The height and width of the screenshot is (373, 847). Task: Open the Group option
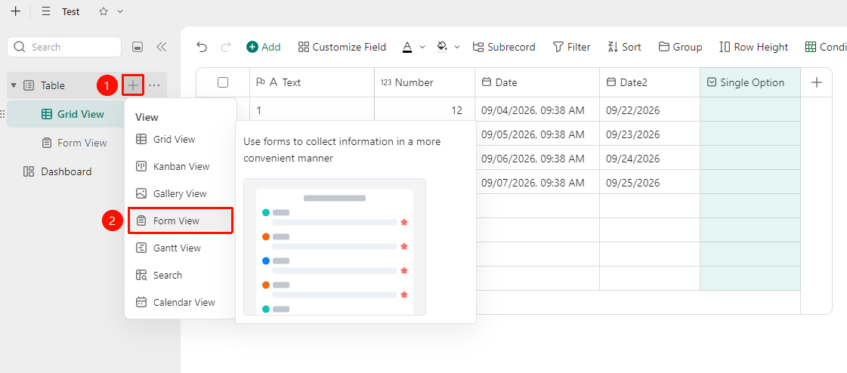(681, 47)
